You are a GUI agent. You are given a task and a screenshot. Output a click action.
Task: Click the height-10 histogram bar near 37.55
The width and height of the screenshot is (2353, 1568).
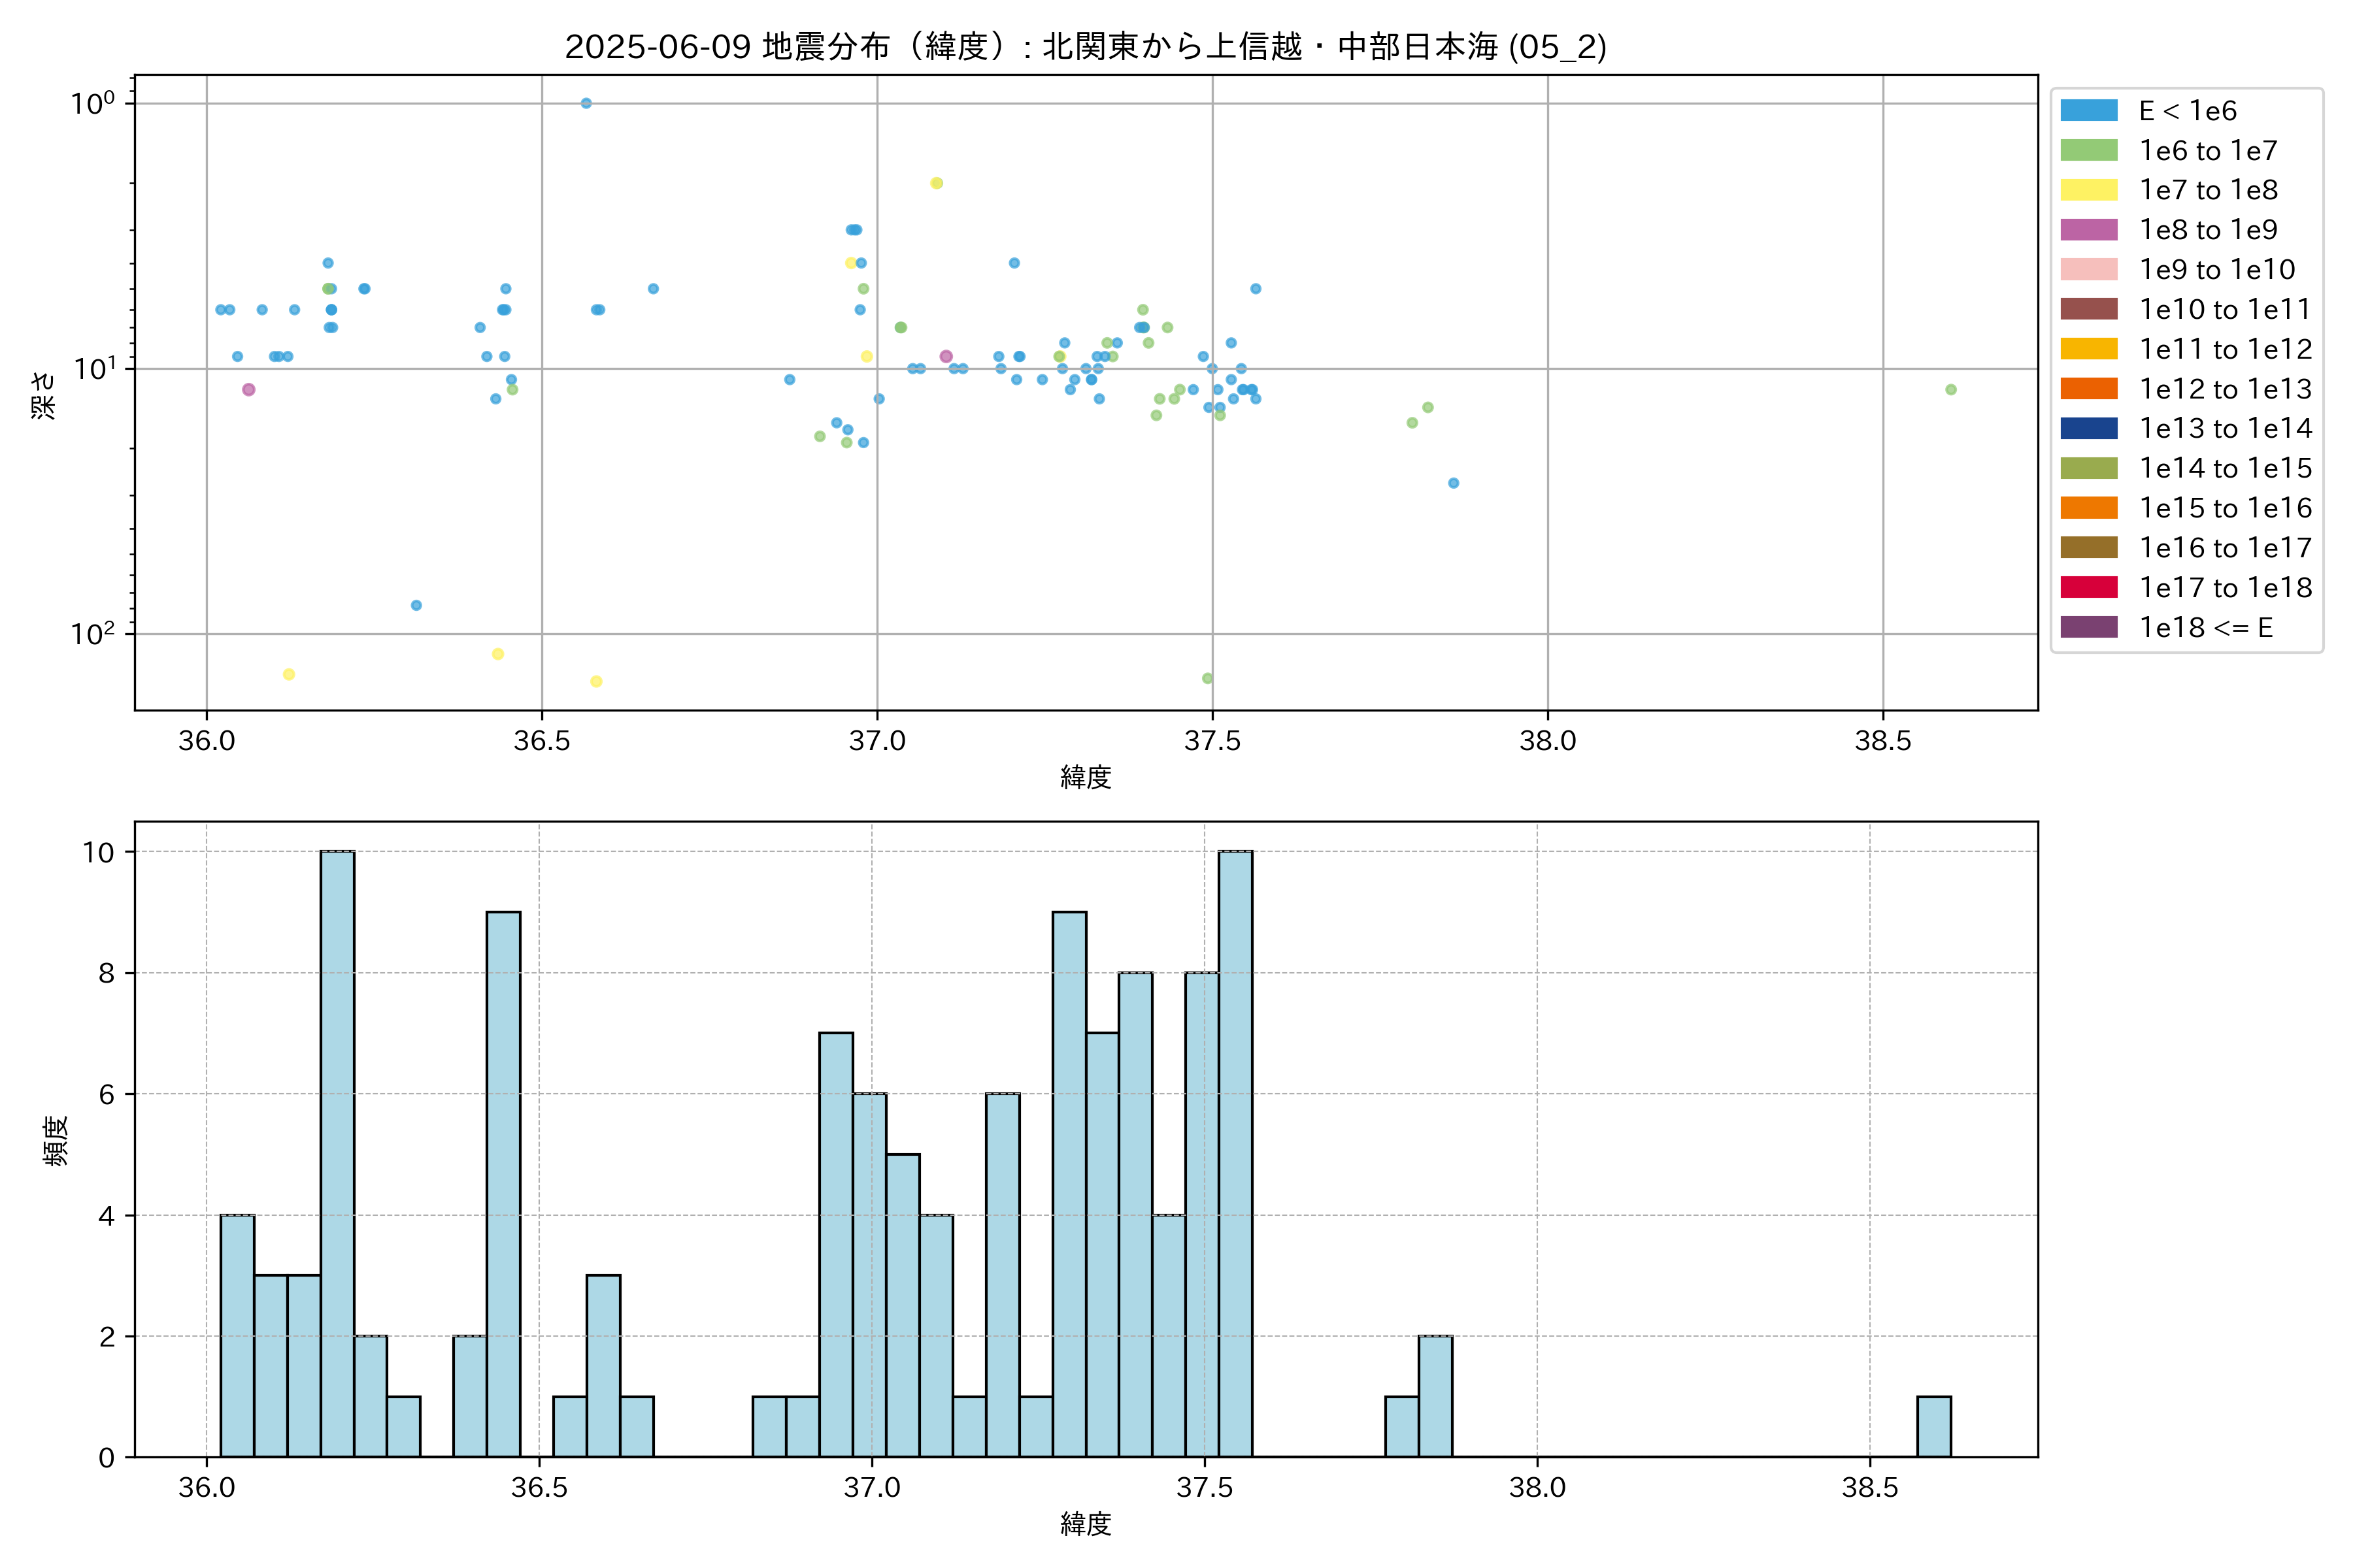pos(1235,1154)
